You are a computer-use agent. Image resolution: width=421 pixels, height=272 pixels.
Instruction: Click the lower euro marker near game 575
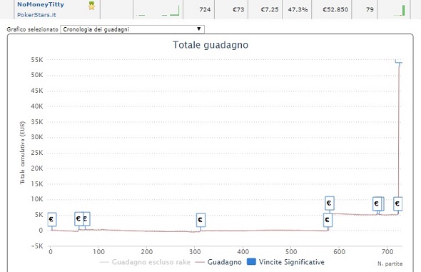[328, 220]
